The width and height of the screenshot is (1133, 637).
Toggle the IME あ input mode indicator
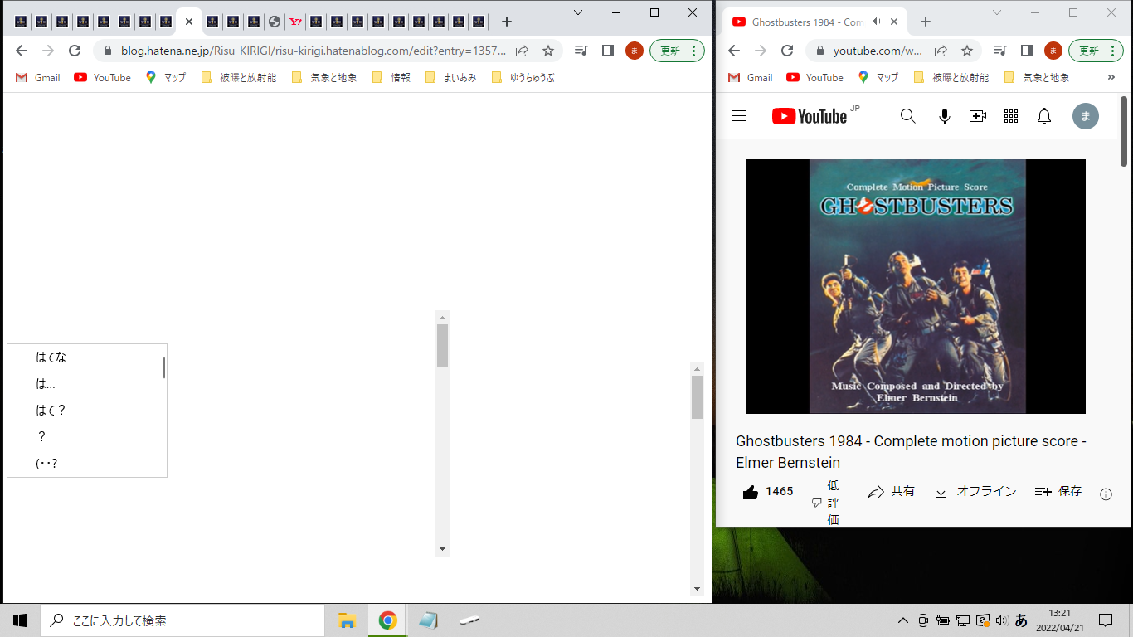pos(1021,620)
